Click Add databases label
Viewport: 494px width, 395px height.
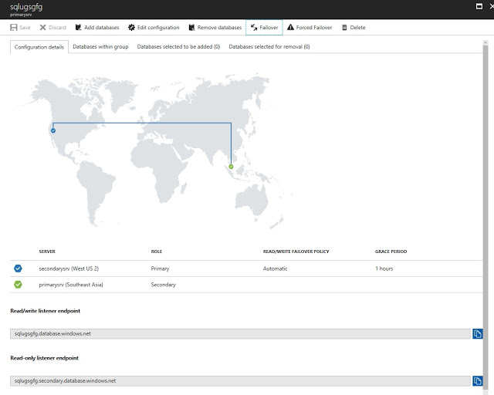pyautogui.click(x=101, y=28)
